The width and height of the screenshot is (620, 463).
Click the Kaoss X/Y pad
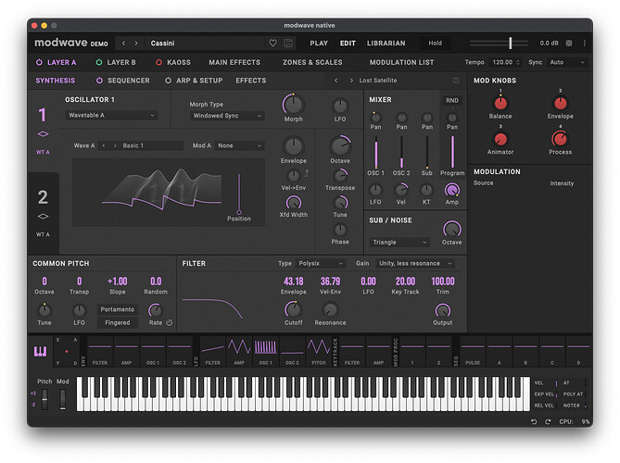67,351
